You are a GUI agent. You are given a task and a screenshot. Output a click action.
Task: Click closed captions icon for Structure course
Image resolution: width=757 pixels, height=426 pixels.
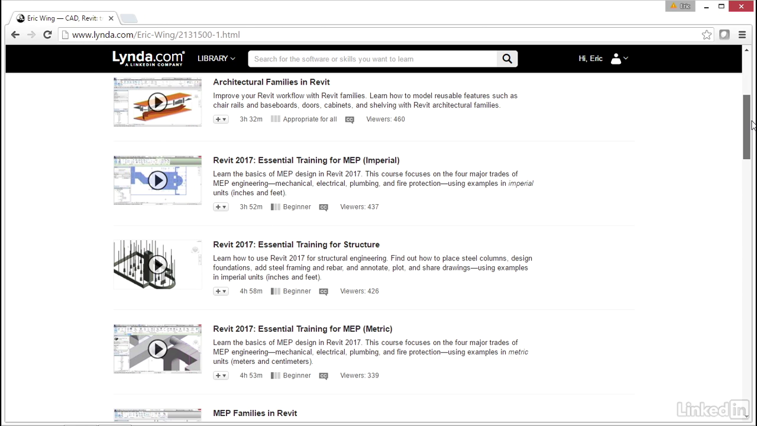(323, 291)
